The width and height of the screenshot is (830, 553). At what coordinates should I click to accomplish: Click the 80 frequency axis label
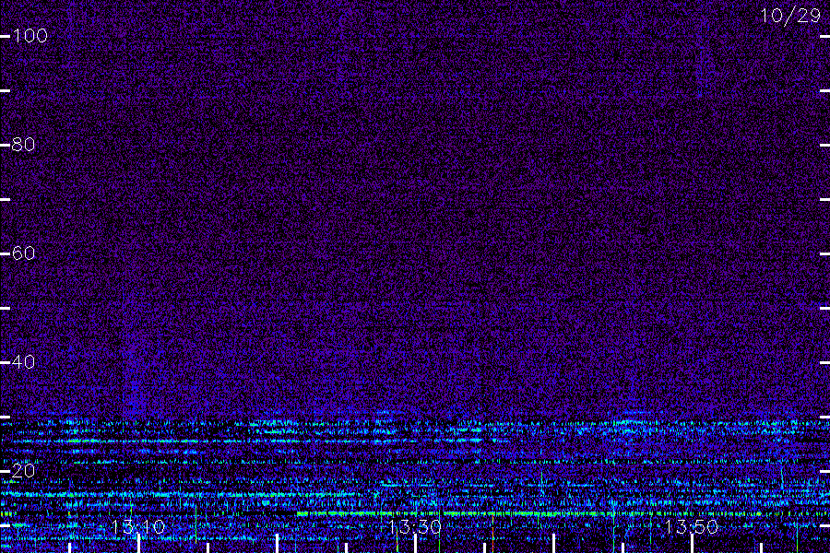[23, 145]
